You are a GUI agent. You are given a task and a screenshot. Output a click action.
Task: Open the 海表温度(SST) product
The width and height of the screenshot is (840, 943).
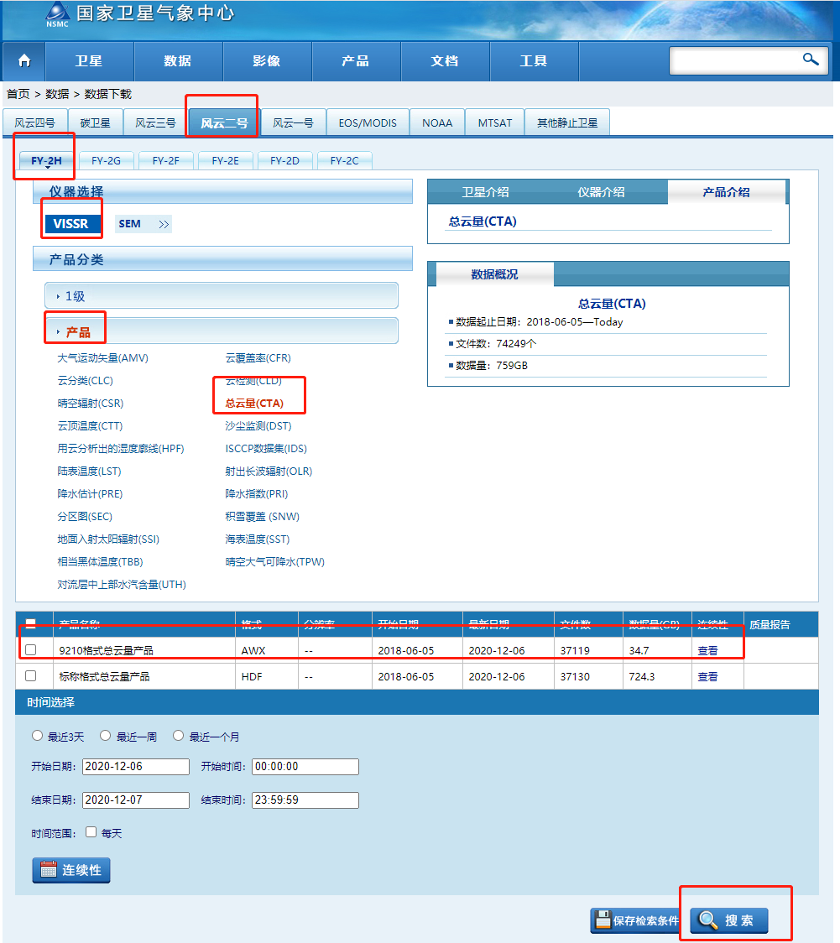[258, 539]
